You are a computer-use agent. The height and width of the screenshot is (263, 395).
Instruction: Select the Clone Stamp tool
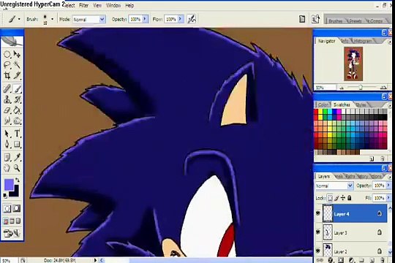coord(7,99)
